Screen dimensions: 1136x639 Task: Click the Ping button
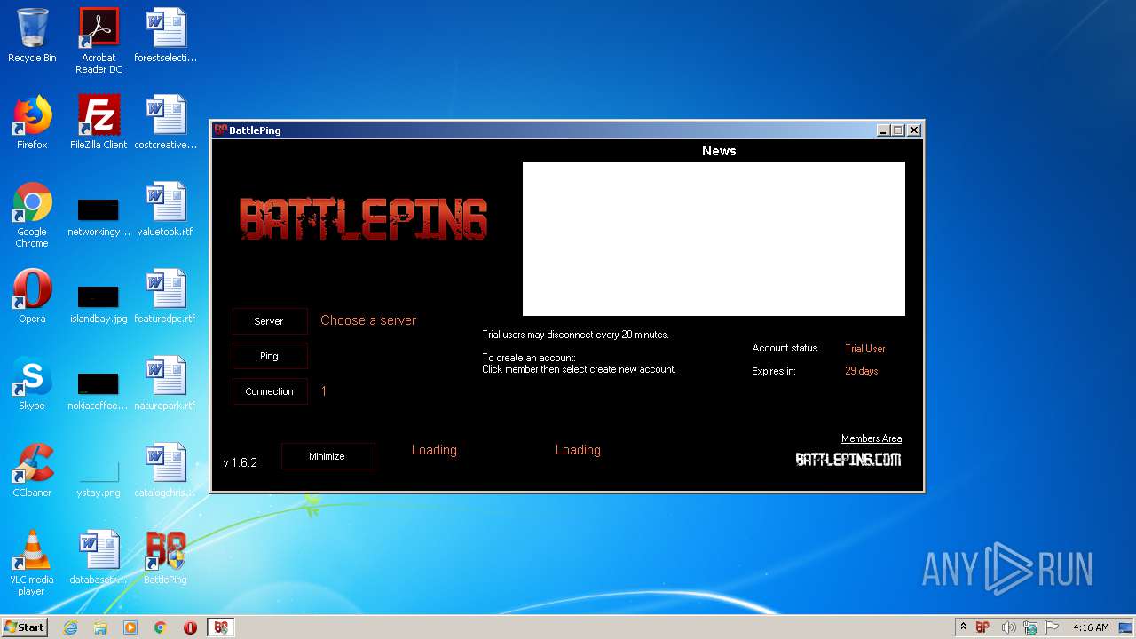pos(270,356)
